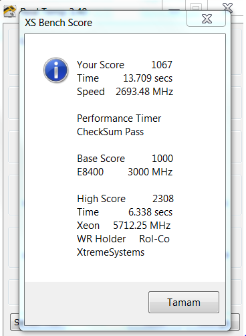Viewport: 246px width, 336px height.
Task: Click the 'Speed 2693.48 MHz' line
Action: (125, 92)
